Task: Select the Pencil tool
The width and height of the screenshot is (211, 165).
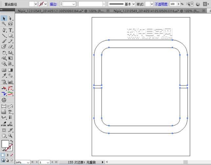Action: [x=10, y=41]
